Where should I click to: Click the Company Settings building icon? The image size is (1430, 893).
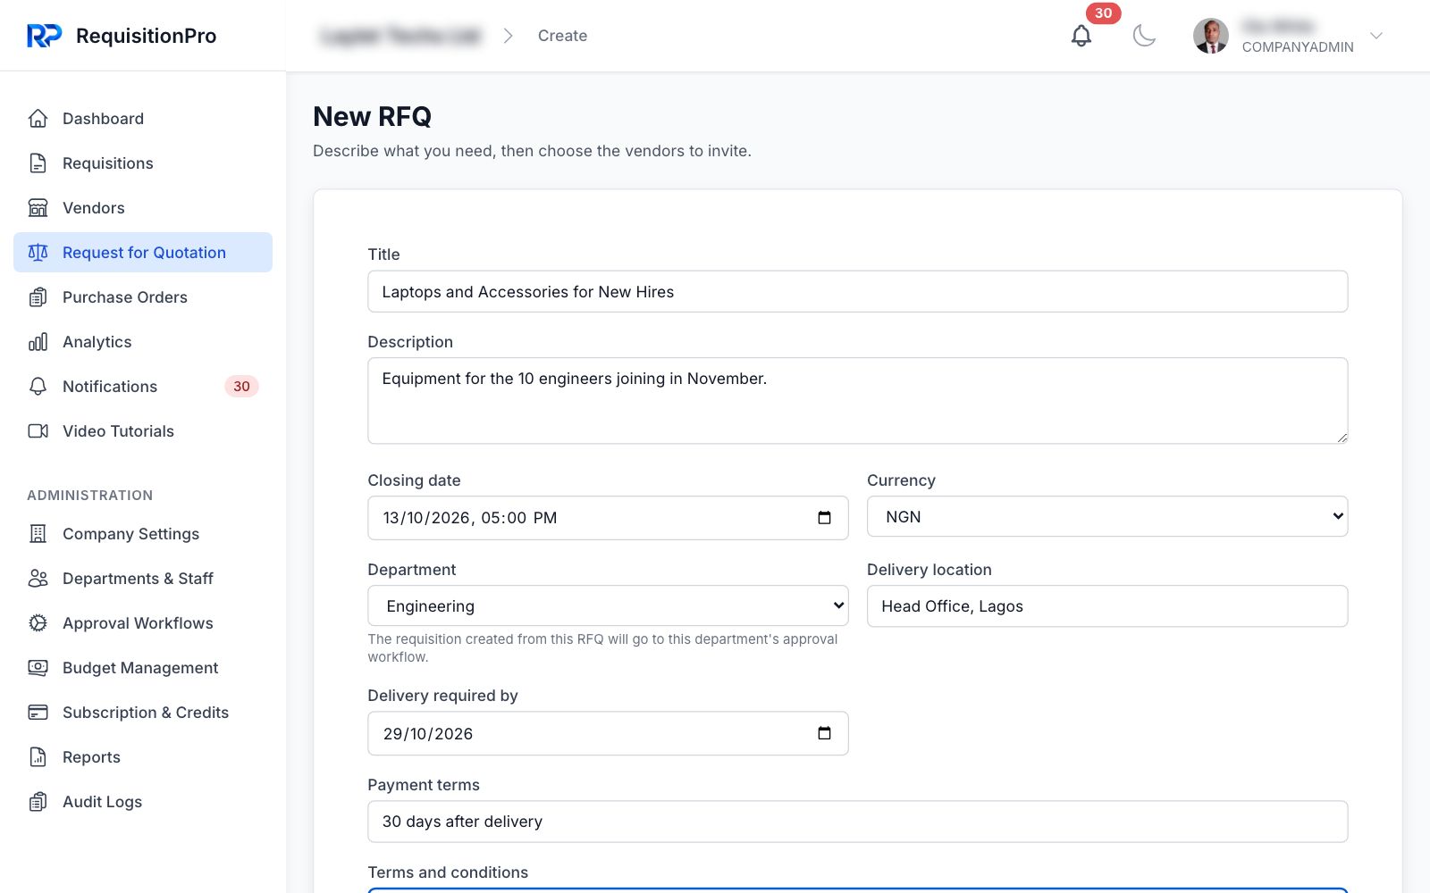pos(38,534)
